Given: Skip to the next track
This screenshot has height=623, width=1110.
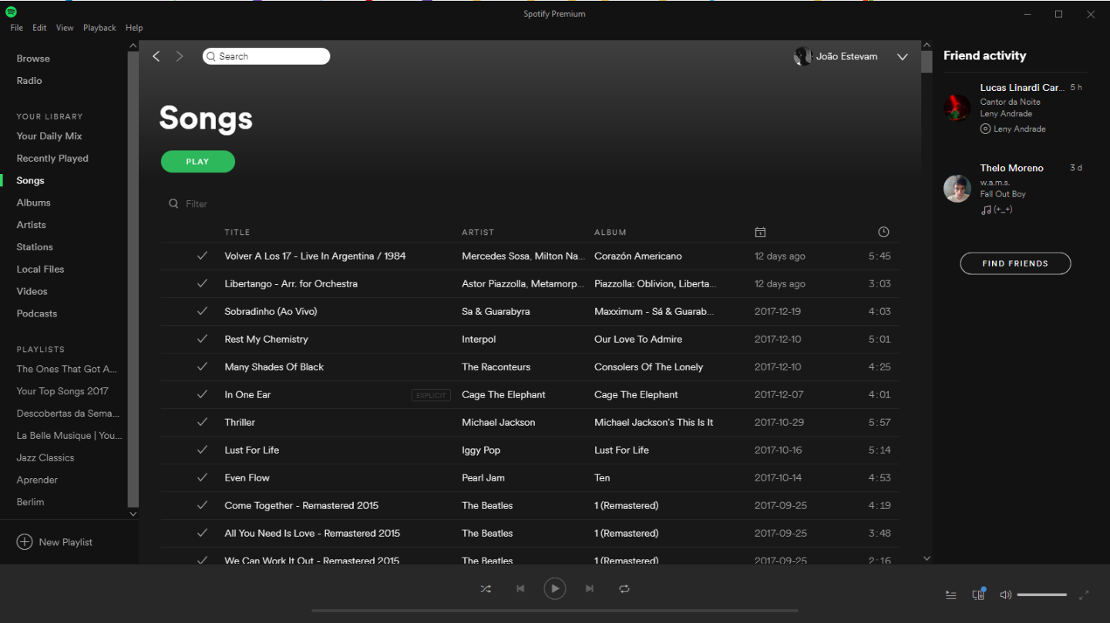Looking at the screenshot, I should (x=589, y=589).
